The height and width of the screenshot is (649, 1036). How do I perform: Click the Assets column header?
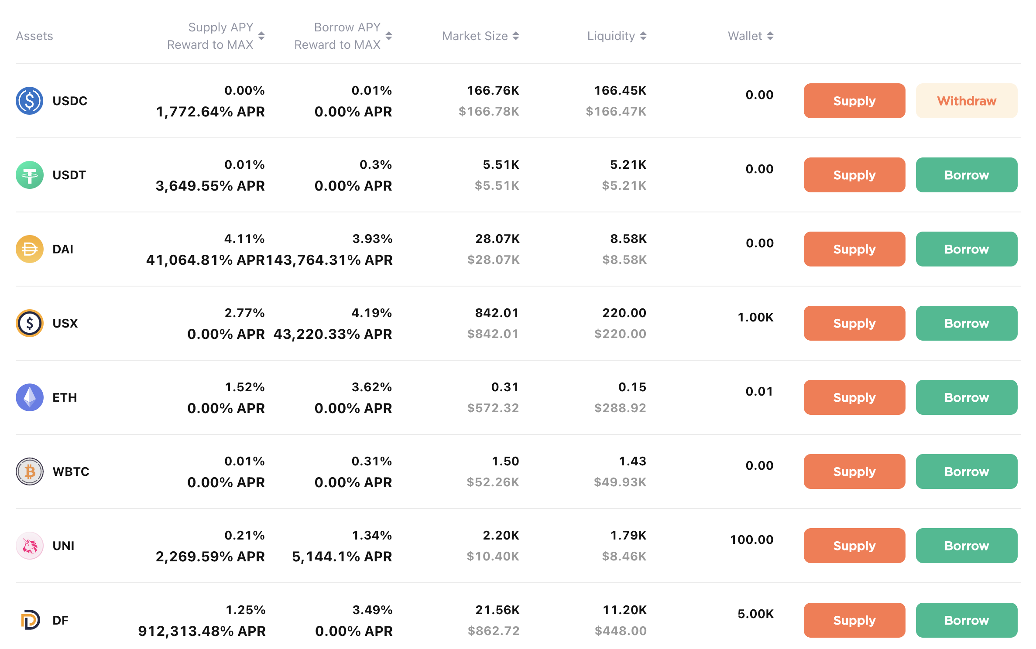point(34,36)
